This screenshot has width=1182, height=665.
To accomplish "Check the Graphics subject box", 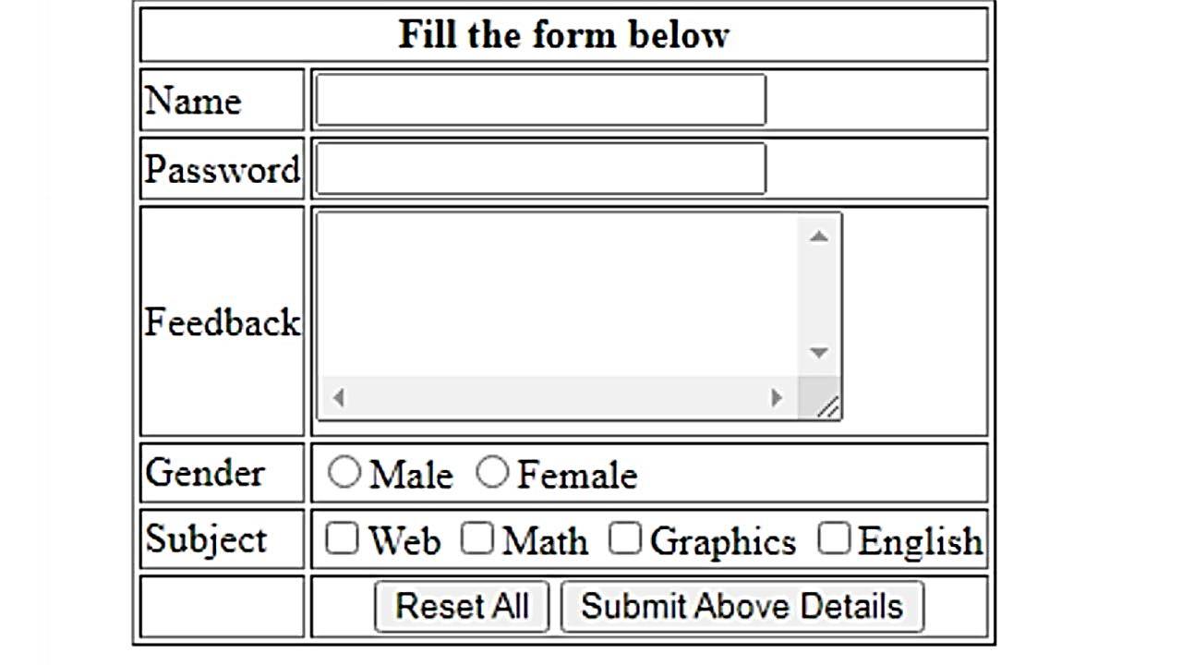I will pos(624,538).
